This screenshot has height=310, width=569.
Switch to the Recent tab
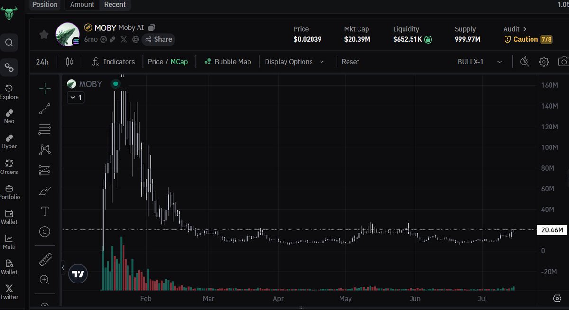[115, 4]
